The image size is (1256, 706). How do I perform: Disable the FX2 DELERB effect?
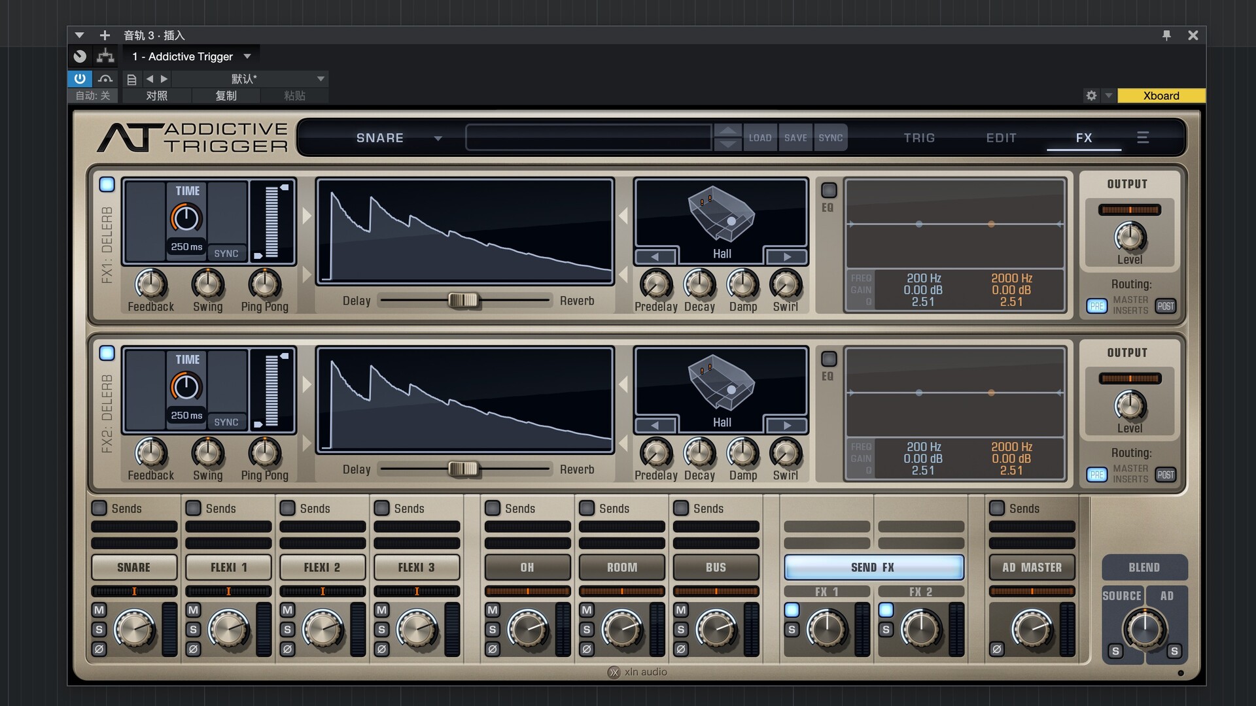[107, 353]
